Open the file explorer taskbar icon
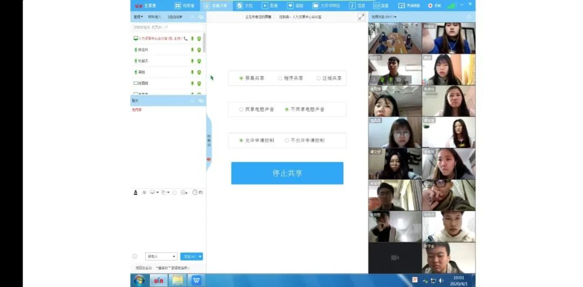 pyautogui.click(x=178, y=280)
